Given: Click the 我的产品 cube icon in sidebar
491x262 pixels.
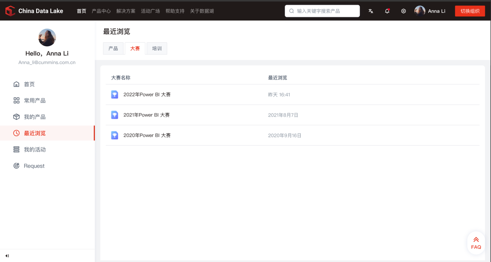Looking at the screenshot, I should [16, 117].
